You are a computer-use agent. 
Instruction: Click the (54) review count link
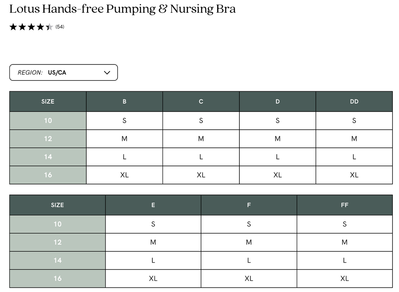pyautogui.click(x=59, y=26)
